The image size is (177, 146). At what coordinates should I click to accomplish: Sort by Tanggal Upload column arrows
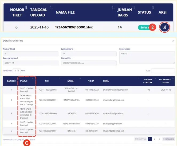[52, 8]
